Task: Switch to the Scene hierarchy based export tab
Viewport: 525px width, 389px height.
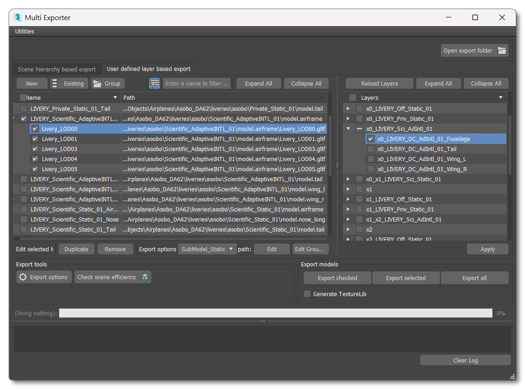Action: point(56,69)
